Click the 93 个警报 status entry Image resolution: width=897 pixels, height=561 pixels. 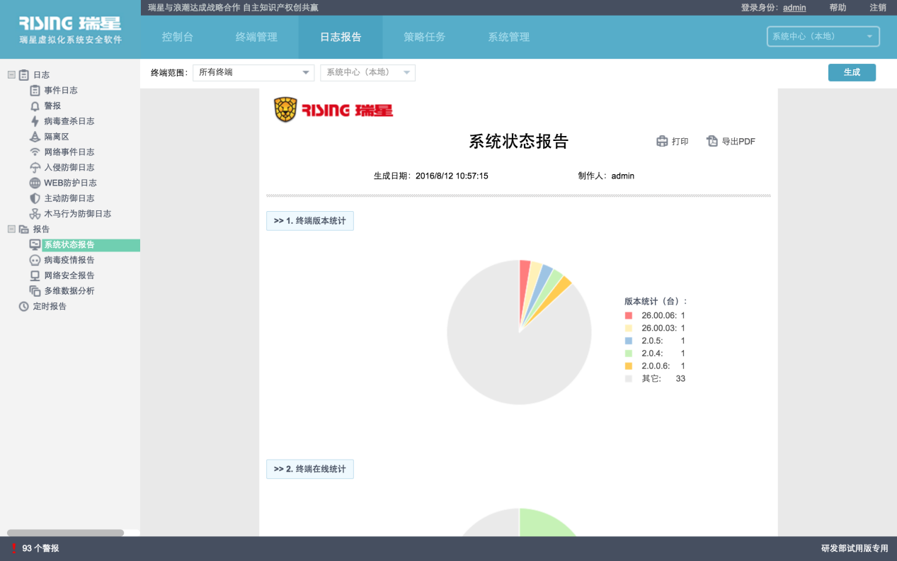tap(40, 548)
